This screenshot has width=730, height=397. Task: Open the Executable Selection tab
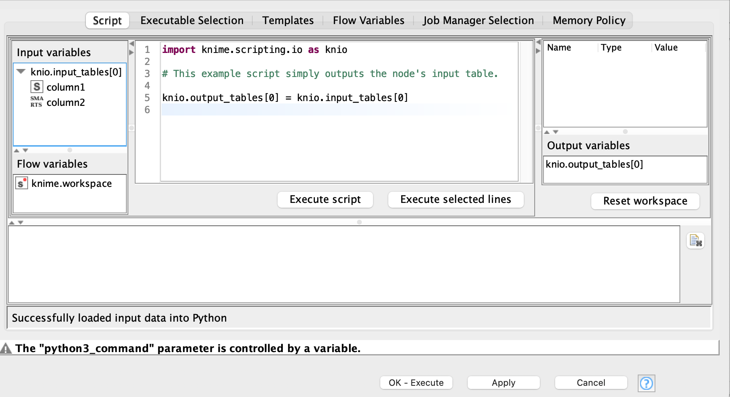click(x=192, y=20)
